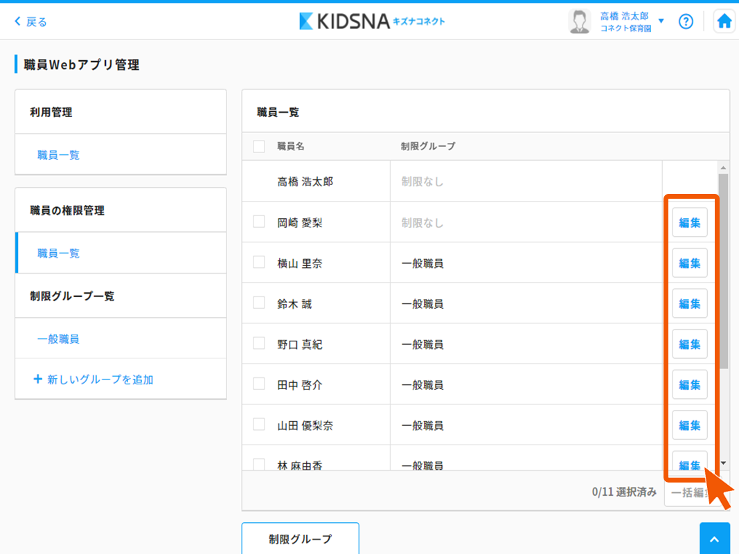Tick the checkbox next to 鈴木 誠

(259, 303)
